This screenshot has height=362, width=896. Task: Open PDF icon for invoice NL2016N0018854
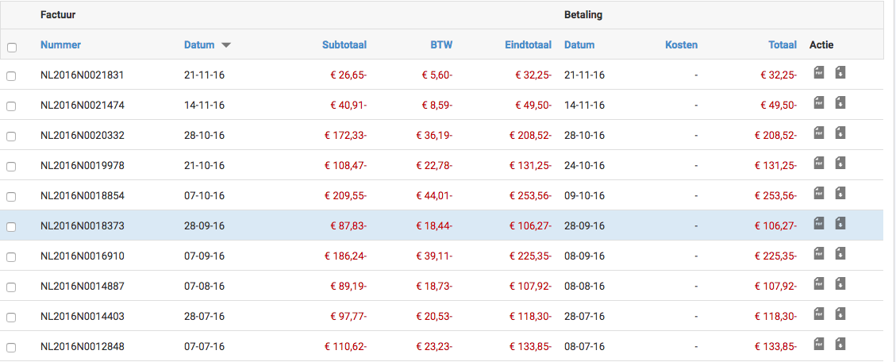819,193
